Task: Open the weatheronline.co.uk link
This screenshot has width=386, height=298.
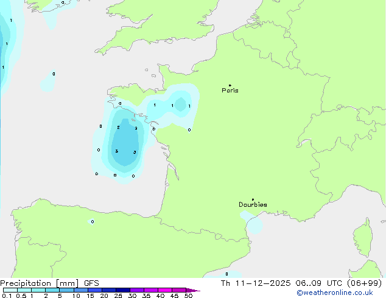Action: [335, 293]
